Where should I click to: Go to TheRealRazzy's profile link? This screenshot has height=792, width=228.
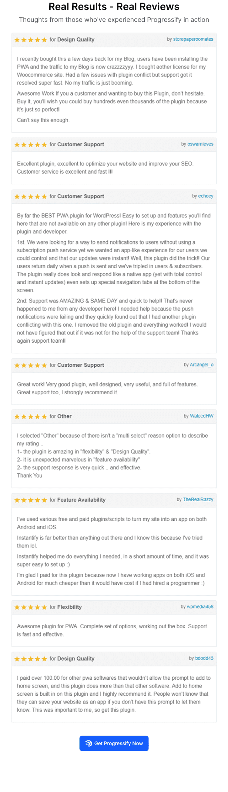point(198,499)
